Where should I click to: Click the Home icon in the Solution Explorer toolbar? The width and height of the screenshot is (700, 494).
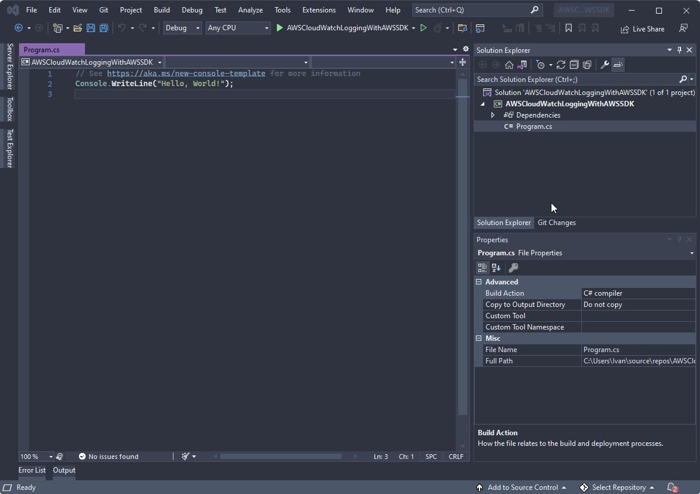click(x=509, y=65)
